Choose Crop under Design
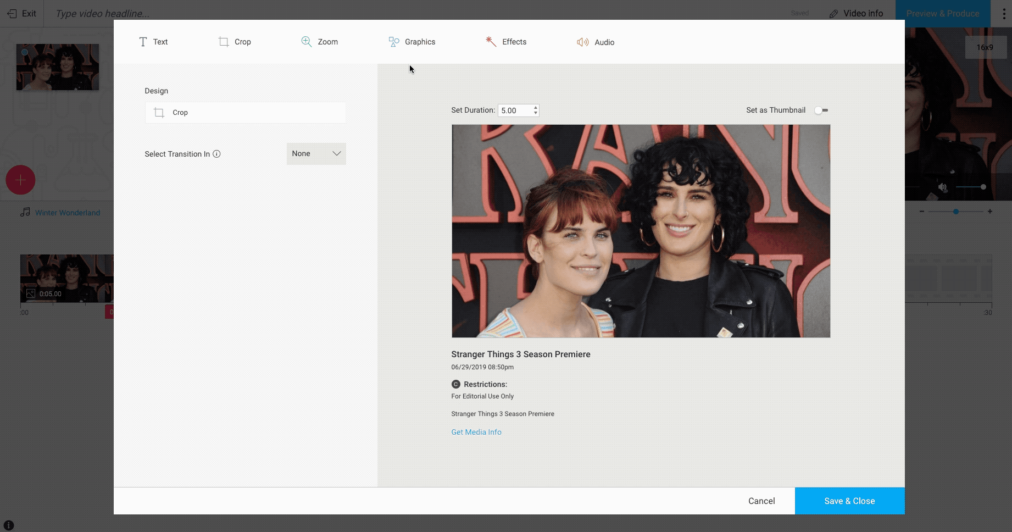Viewport: 1012px width, 532px height. pyautogui.click(x=246, y=113)
